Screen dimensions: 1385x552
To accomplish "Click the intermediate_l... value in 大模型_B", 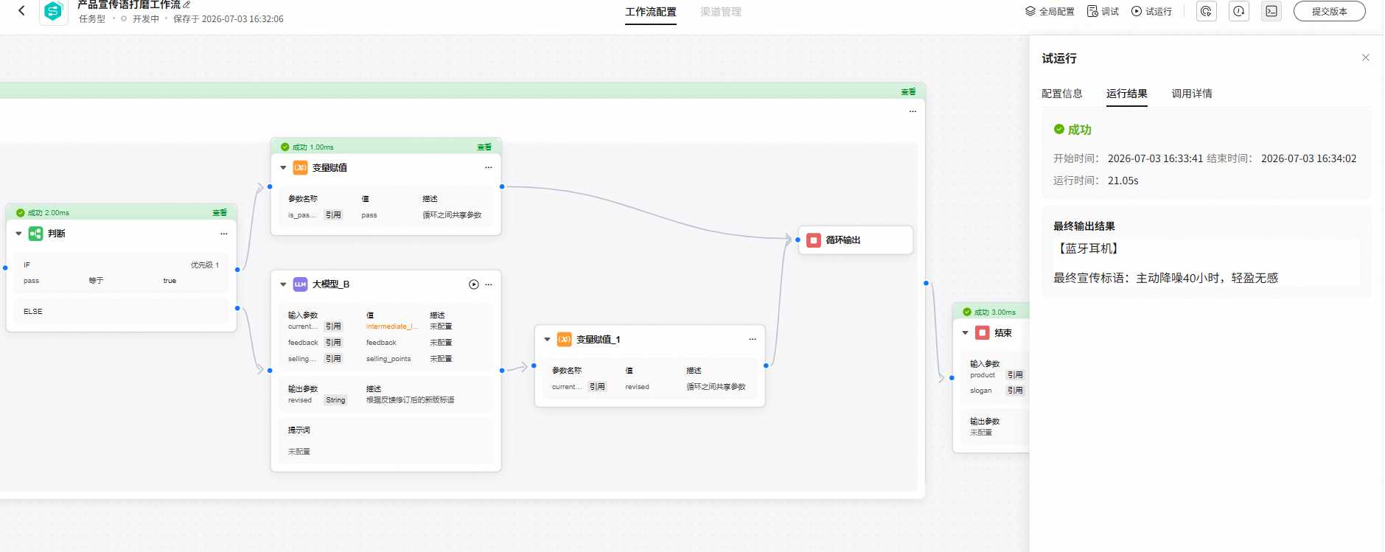I will 392,326.
